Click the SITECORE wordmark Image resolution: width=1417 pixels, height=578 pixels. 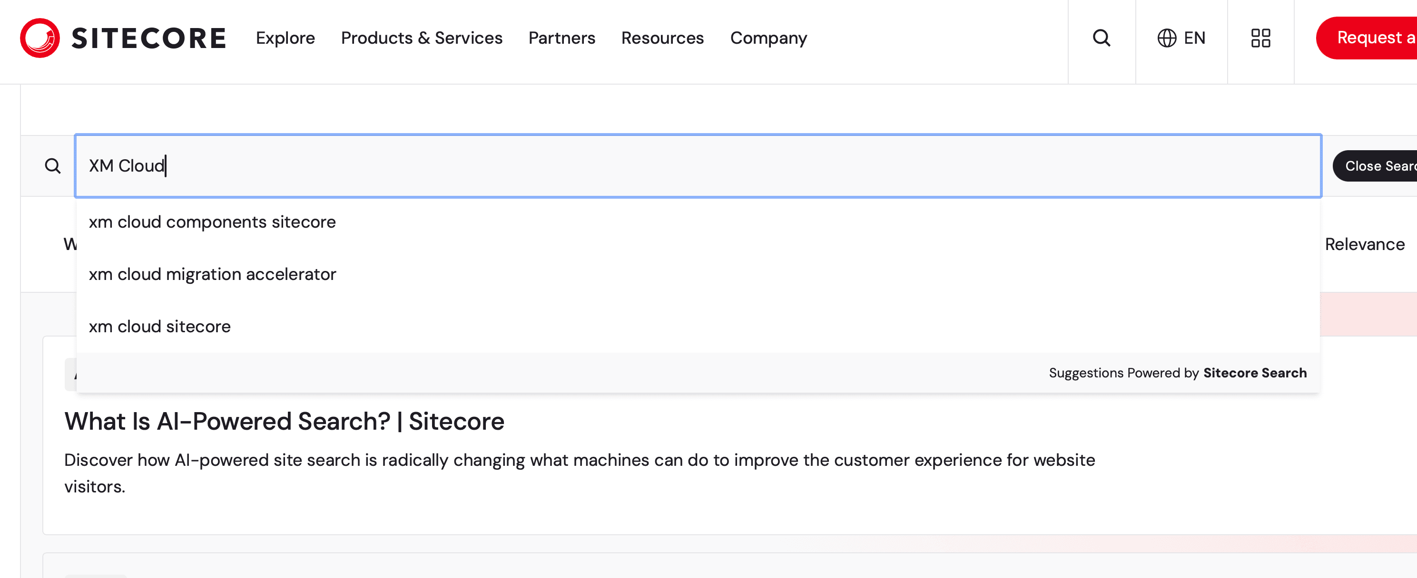(148, 38)
